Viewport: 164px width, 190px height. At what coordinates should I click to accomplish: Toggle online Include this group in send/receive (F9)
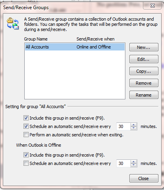[x=26, y=118]
